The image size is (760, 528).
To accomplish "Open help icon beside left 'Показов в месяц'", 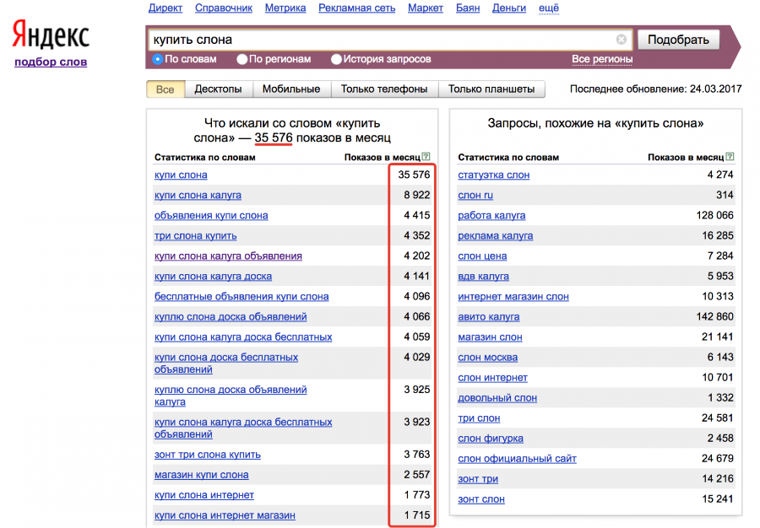I will click(426, 157).
